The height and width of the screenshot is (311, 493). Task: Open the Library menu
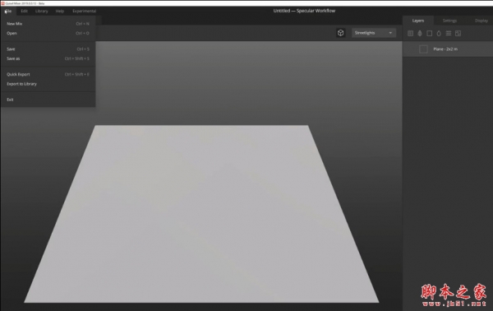(42, 11)
